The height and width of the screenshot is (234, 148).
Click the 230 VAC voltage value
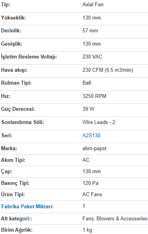click(x=92, y=57)
